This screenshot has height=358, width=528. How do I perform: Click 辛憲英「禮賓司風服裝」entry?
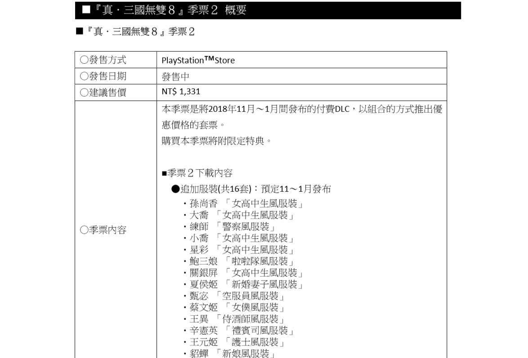coord(239,331)
